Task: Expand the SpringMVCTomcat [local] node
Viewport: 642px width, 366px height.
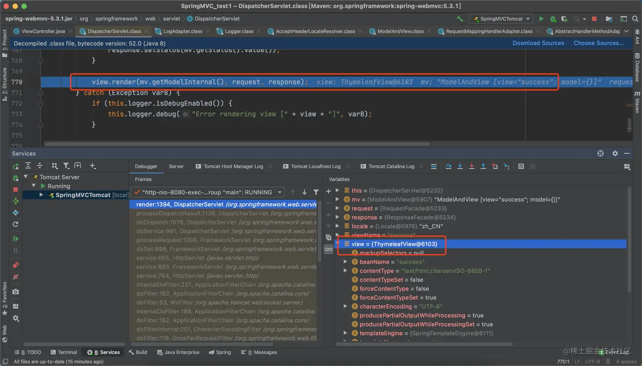Action: (x=41, y=195)
